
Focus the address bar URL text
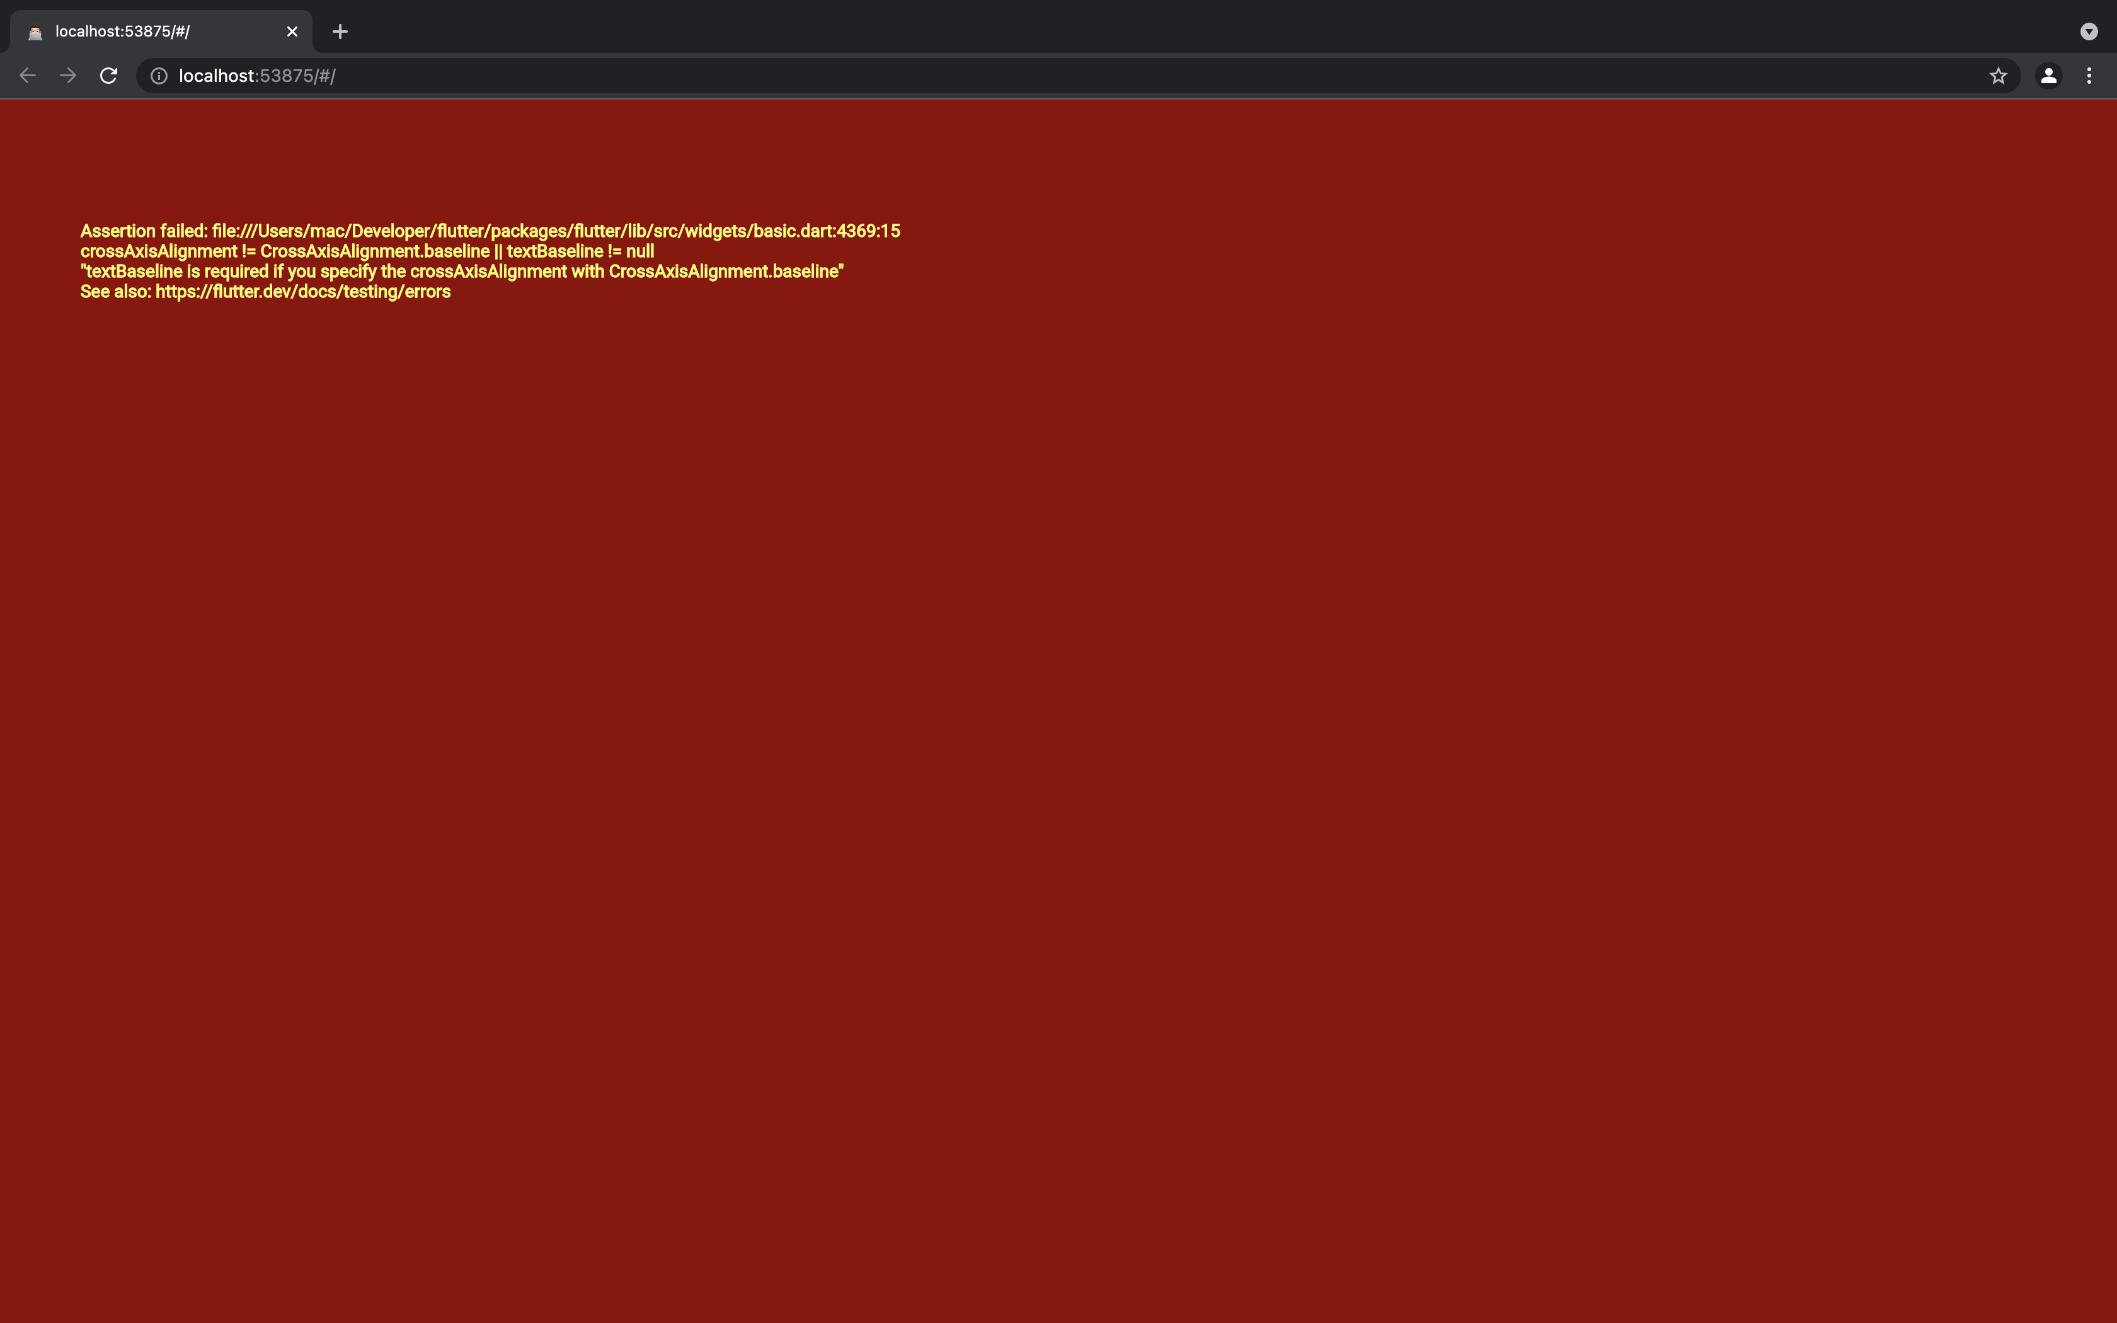click(x=257, y=76)
